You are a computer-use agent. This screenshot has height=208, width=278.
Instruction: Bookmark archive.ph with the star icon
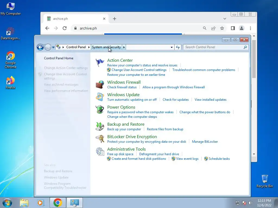click(x=222, y=28)
